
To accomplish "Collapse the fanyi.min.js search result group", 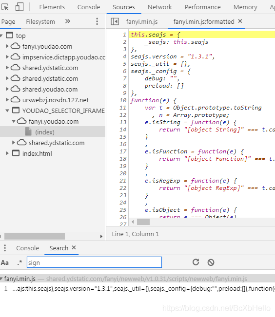I will click(x=1, y=279).
